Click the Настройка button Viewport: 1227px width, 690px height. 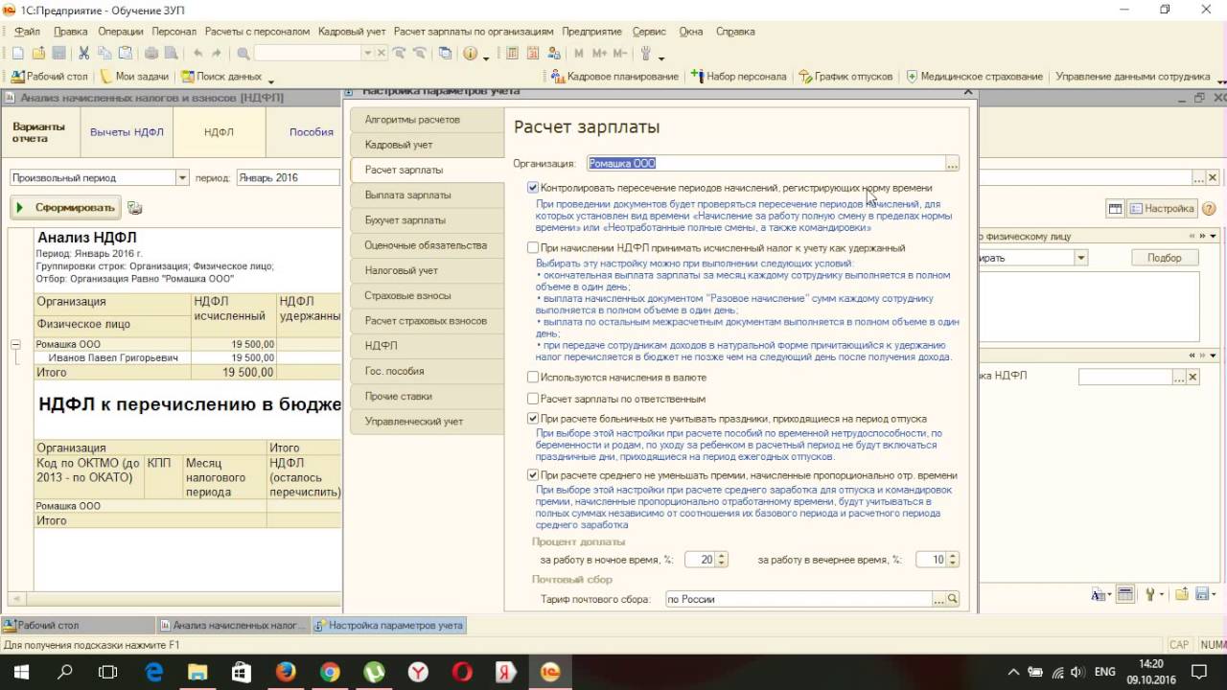tap(1162, 208)
